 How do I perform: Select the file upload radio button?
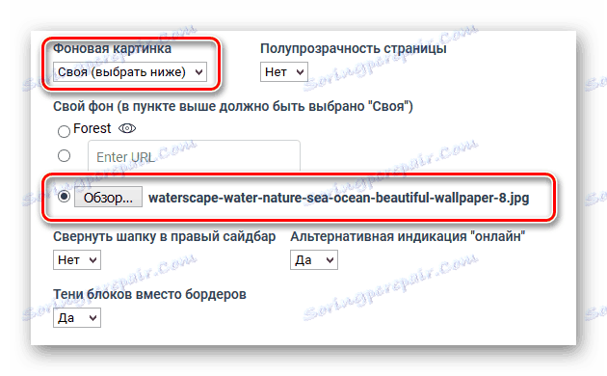click(64, 197)
